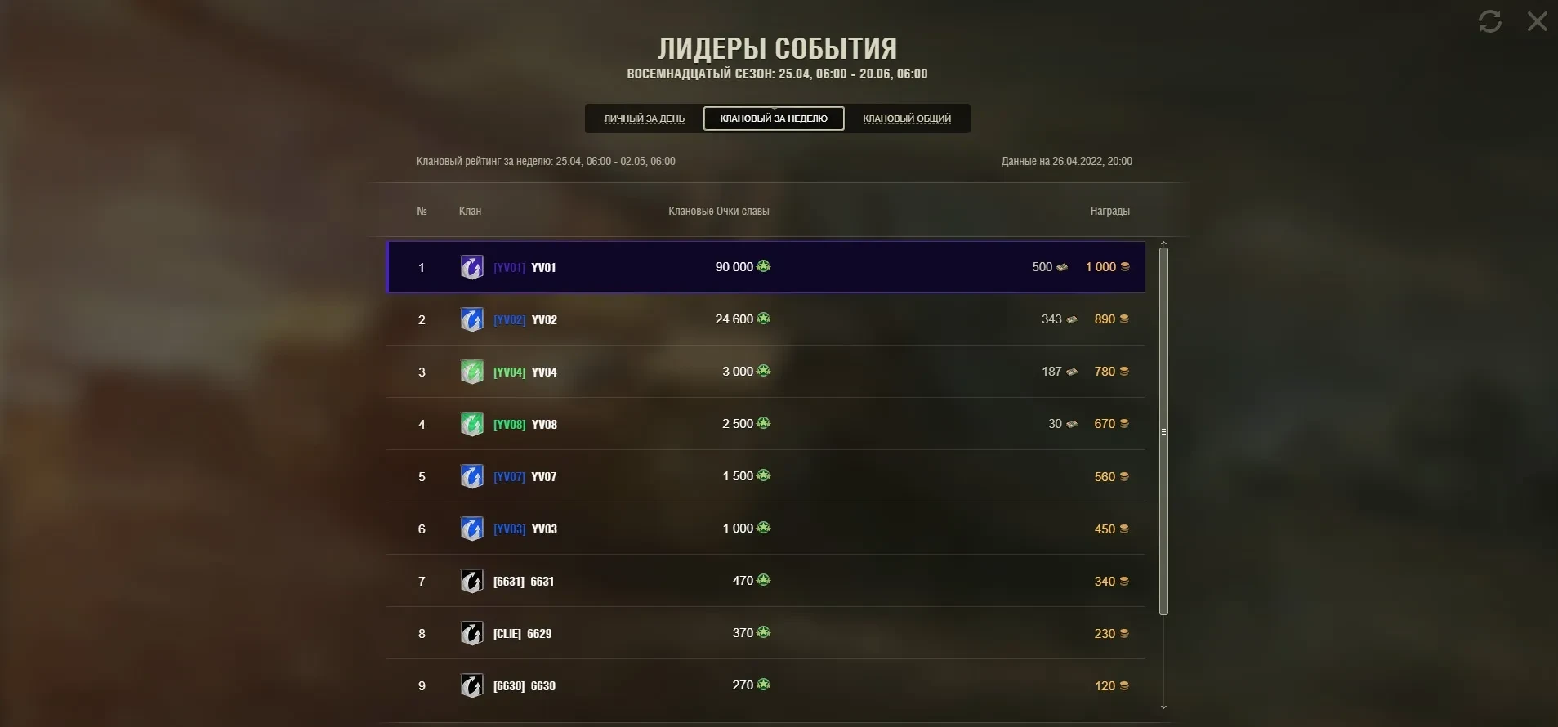Click the scroll-down arrow of the list
The image size is (1558, 727).
click(x=1163, y=707)
